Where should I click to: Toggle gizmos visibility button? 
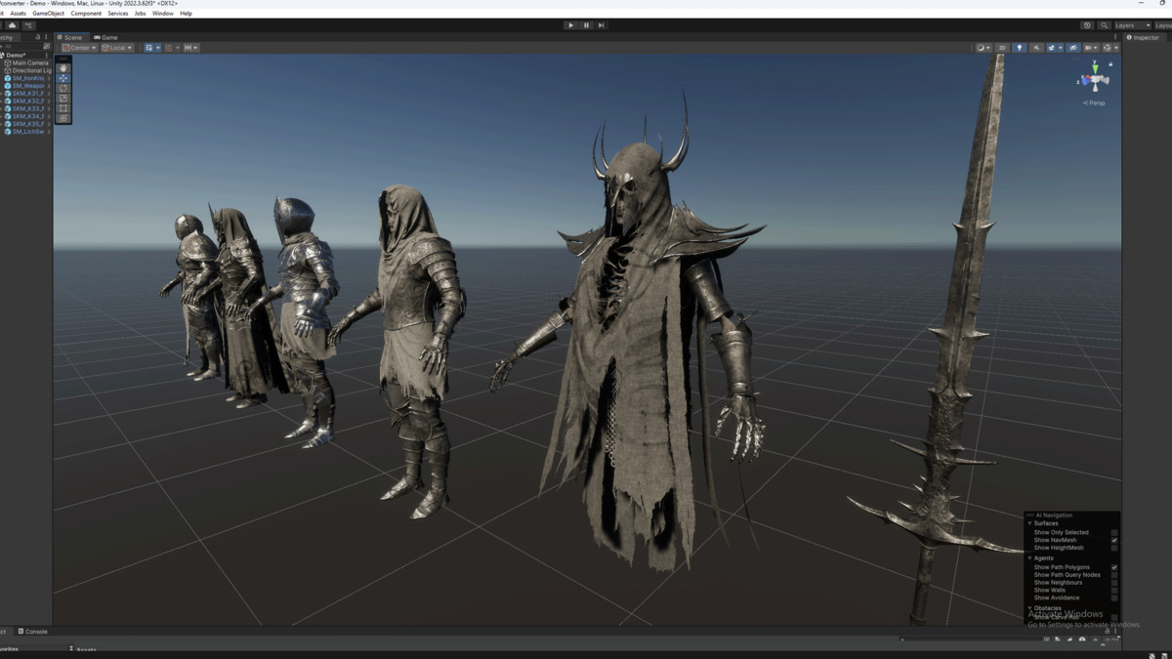(1107, 48)
